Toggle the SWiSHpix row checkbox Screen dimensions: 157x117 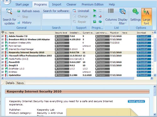click(x=3, y=72)
